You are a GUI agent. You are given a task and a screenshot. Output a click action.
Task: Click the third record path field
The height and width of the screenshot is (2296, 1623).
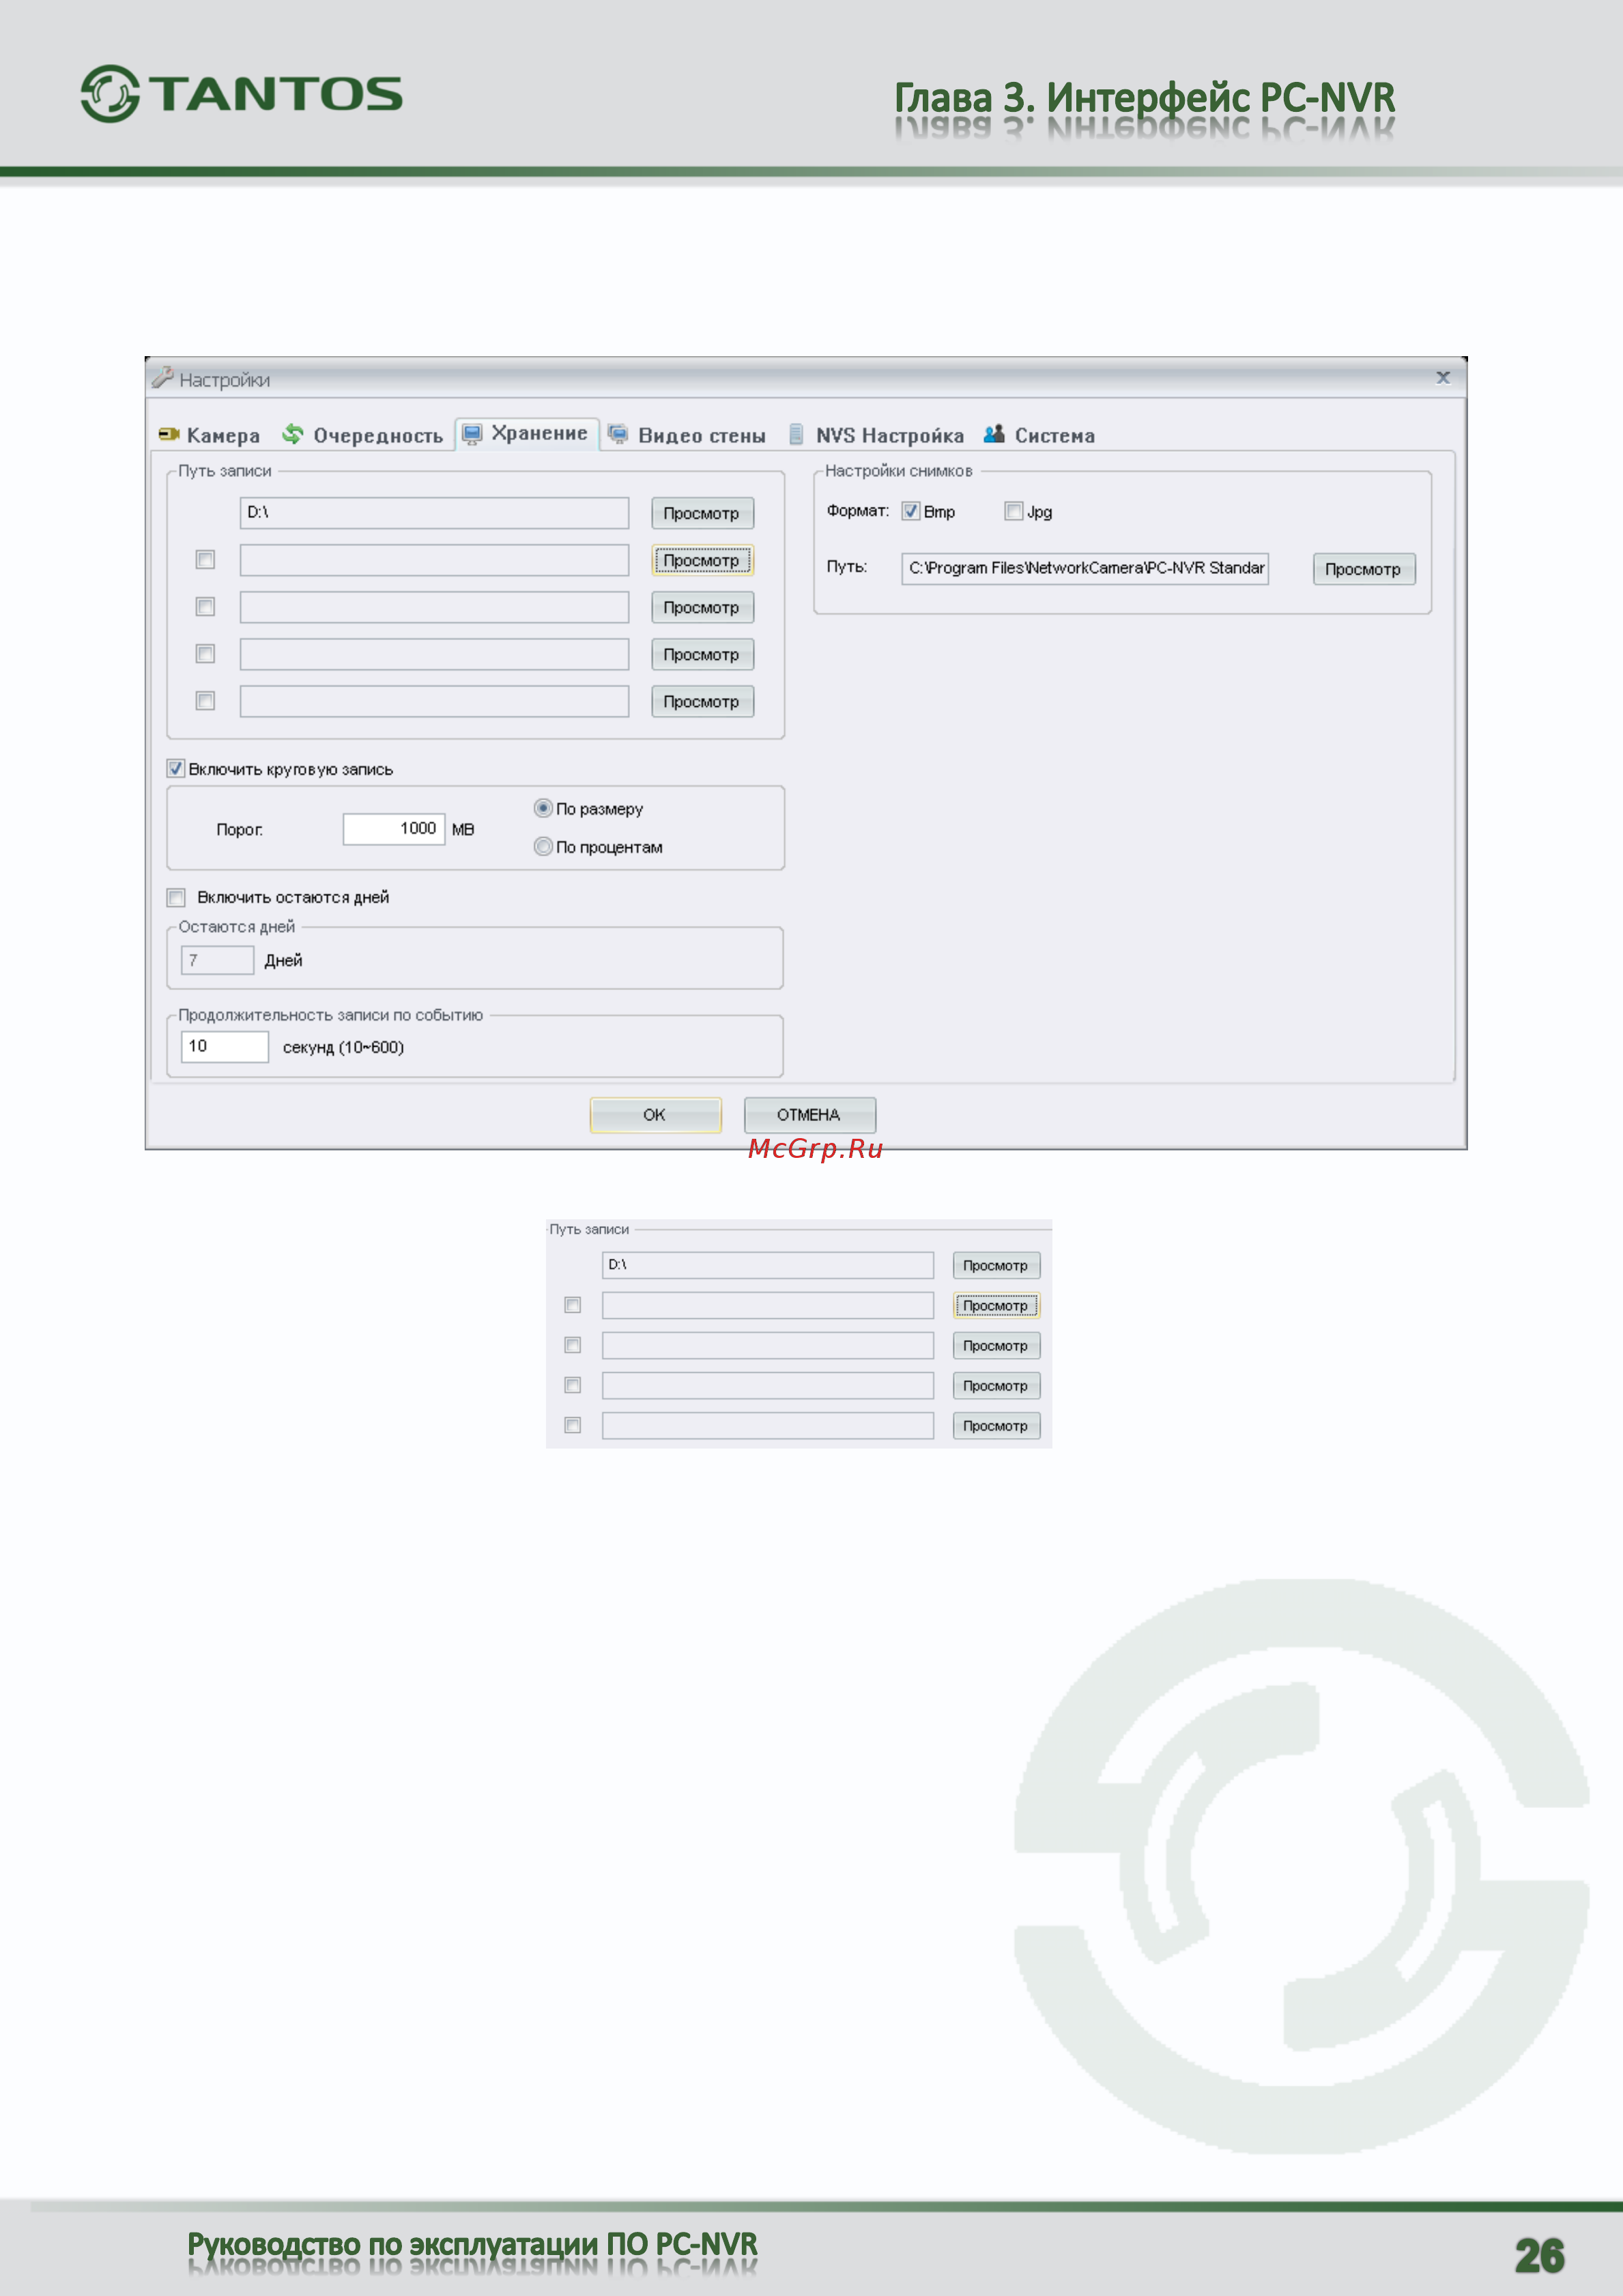point(434,607)
